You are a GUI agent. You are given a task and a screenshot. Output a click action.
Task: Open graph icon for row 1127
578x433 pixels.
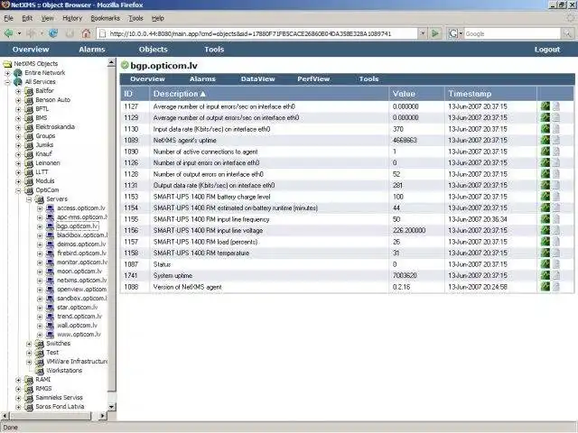[x=545, y=106]
